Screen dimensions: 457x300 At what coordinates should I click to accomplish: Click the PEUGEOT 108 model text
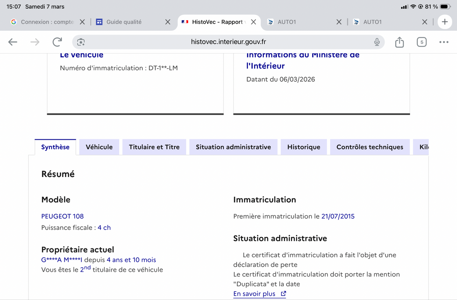(x=62, y=216)
